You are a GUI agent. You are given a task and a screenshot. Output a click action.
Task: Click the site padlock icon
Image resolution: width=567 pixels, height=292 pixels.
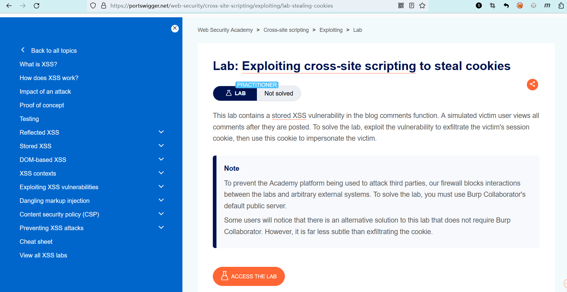[104, 5]
